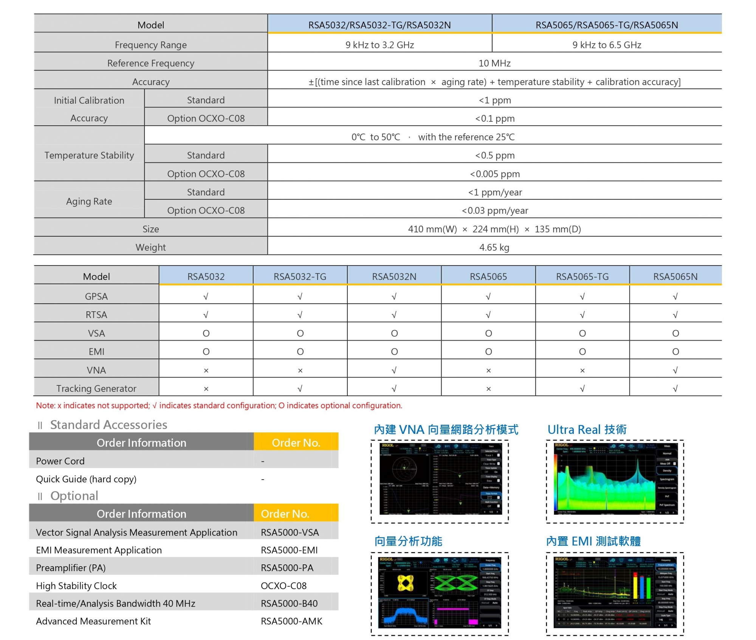The height and width of the screenshot is (640, 756).
Task: Click the red note text below feature table
Action: (x=219, y=405)
